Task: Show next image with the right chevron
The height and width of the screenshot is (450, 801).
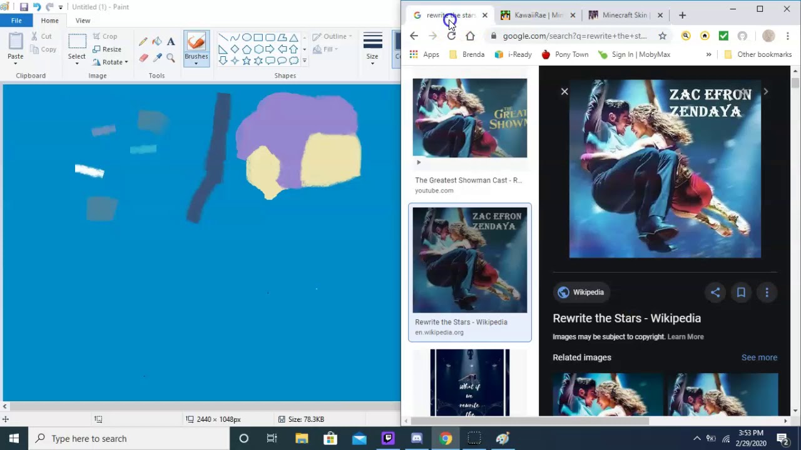Action: pyautogui.click(x=765, y=91)
